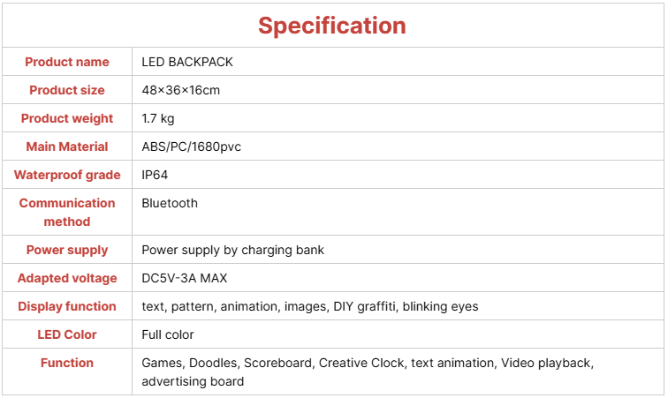668x398 pixels.
Task: Click the LED BACKPACK value
Action: click(187, 62)
